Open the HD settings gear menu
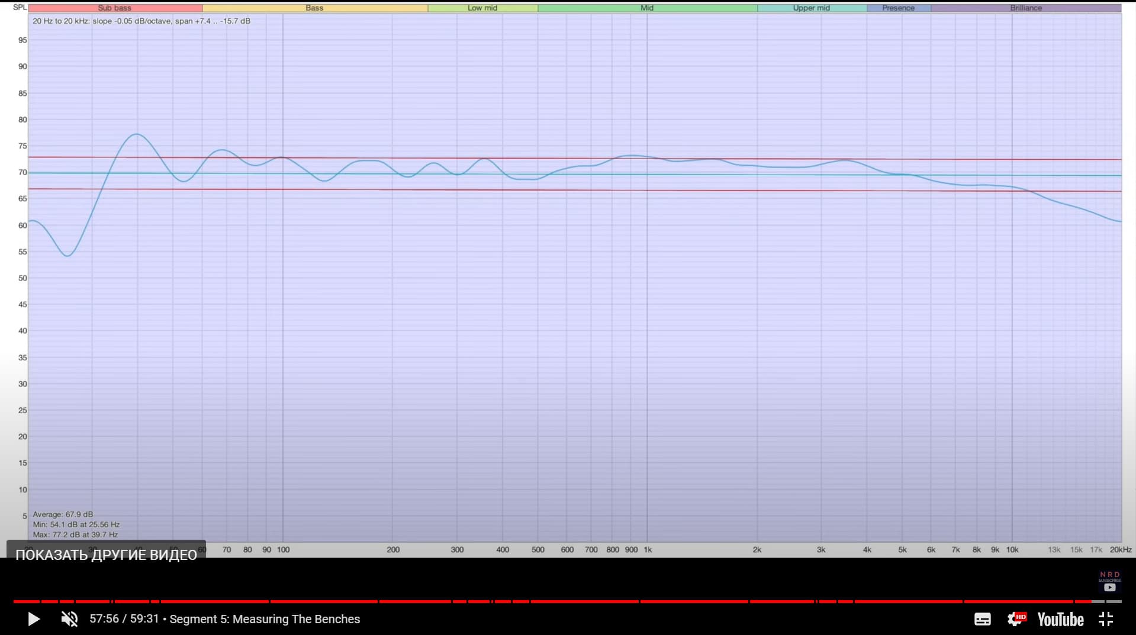The width and height of the screenshot is (1136, 635). 1015,619
